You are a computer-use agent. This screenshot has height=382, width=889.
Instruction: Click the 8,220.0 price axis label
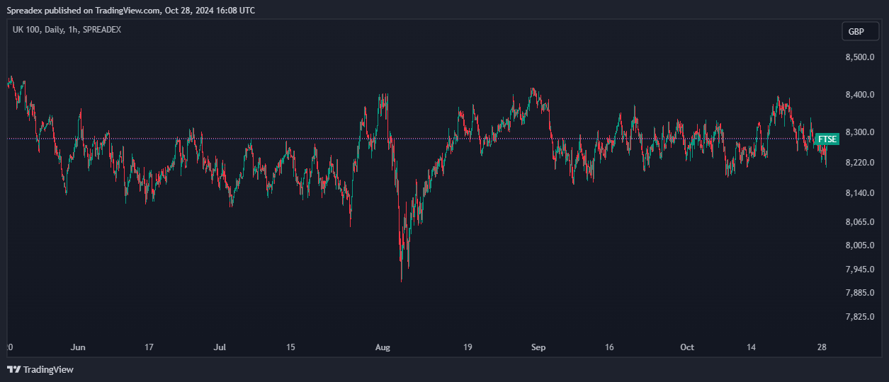click(x=861, y=163)
